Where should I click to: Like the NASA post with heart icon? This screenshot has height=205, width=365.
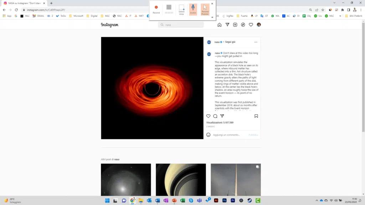point(209,116)
